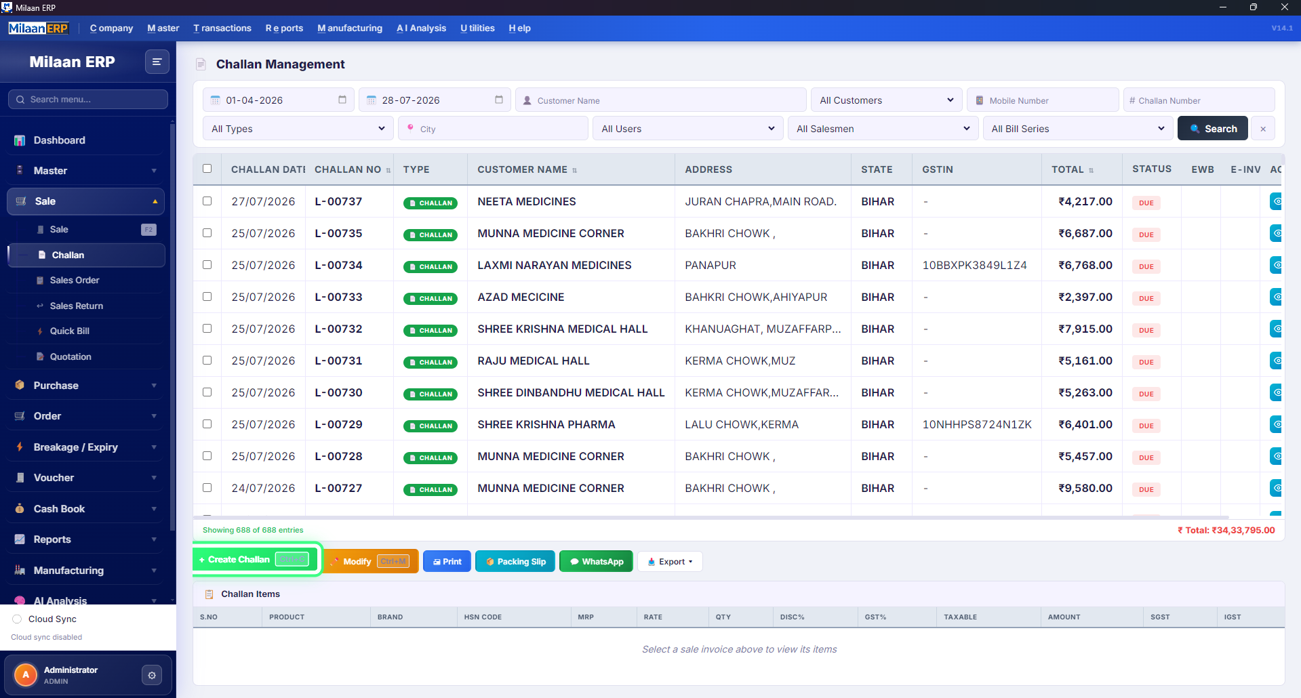Open the Transactions menu
The image size is (1301, 698).
click(x=222, y=28)
